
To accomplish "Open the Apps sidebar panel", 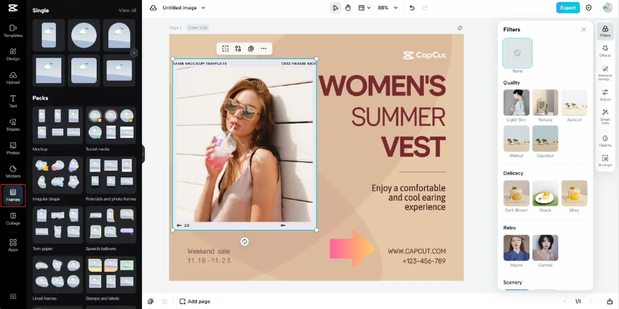I will [13, 245].
